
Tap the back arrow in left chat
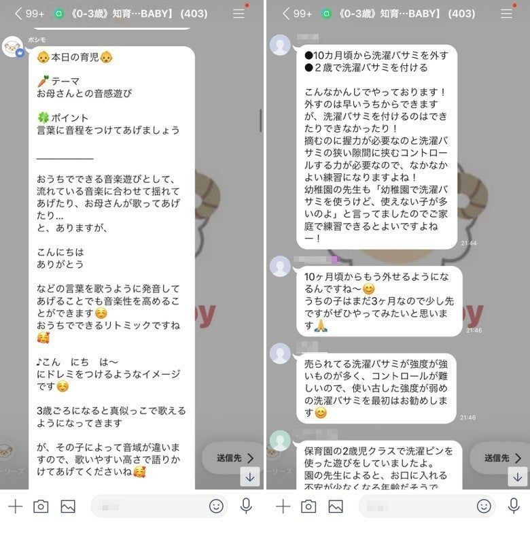[x=18, y=14]
